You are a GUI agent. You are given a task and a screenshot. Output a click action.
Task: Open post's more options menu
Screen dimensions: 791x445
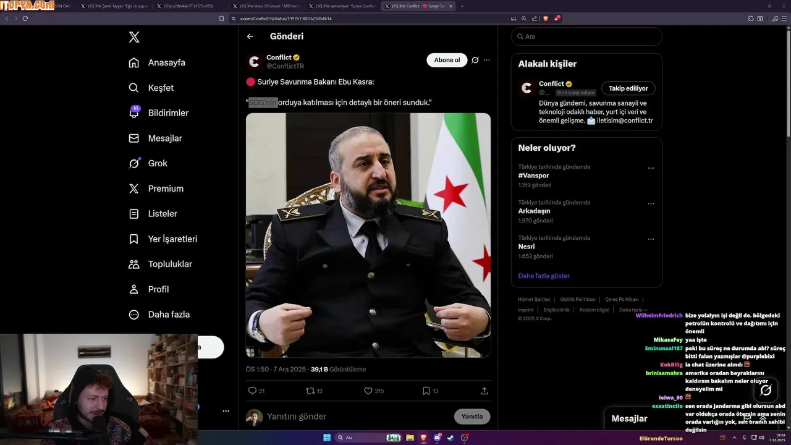(x=486, y=60)
